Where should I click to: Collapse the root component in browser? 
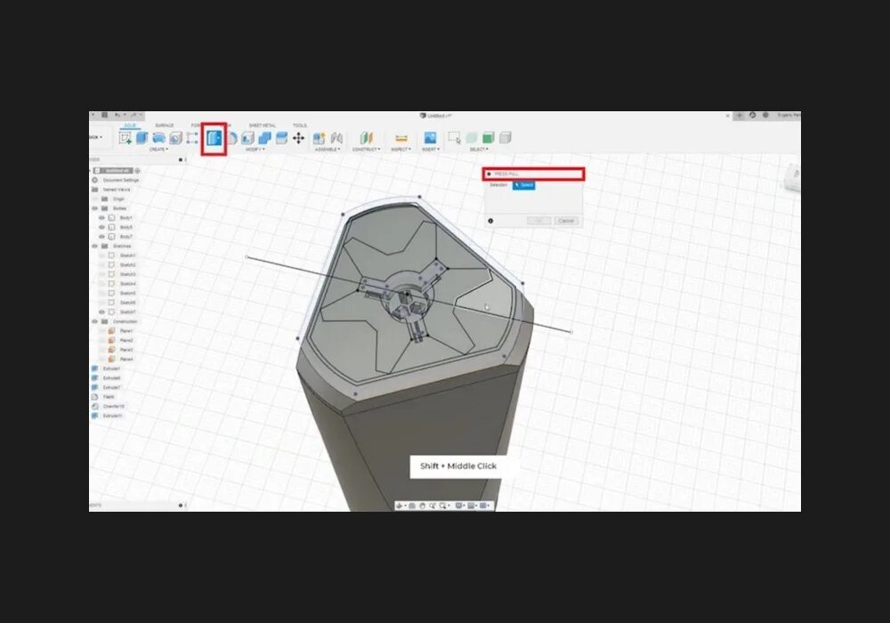click(91, 170)
